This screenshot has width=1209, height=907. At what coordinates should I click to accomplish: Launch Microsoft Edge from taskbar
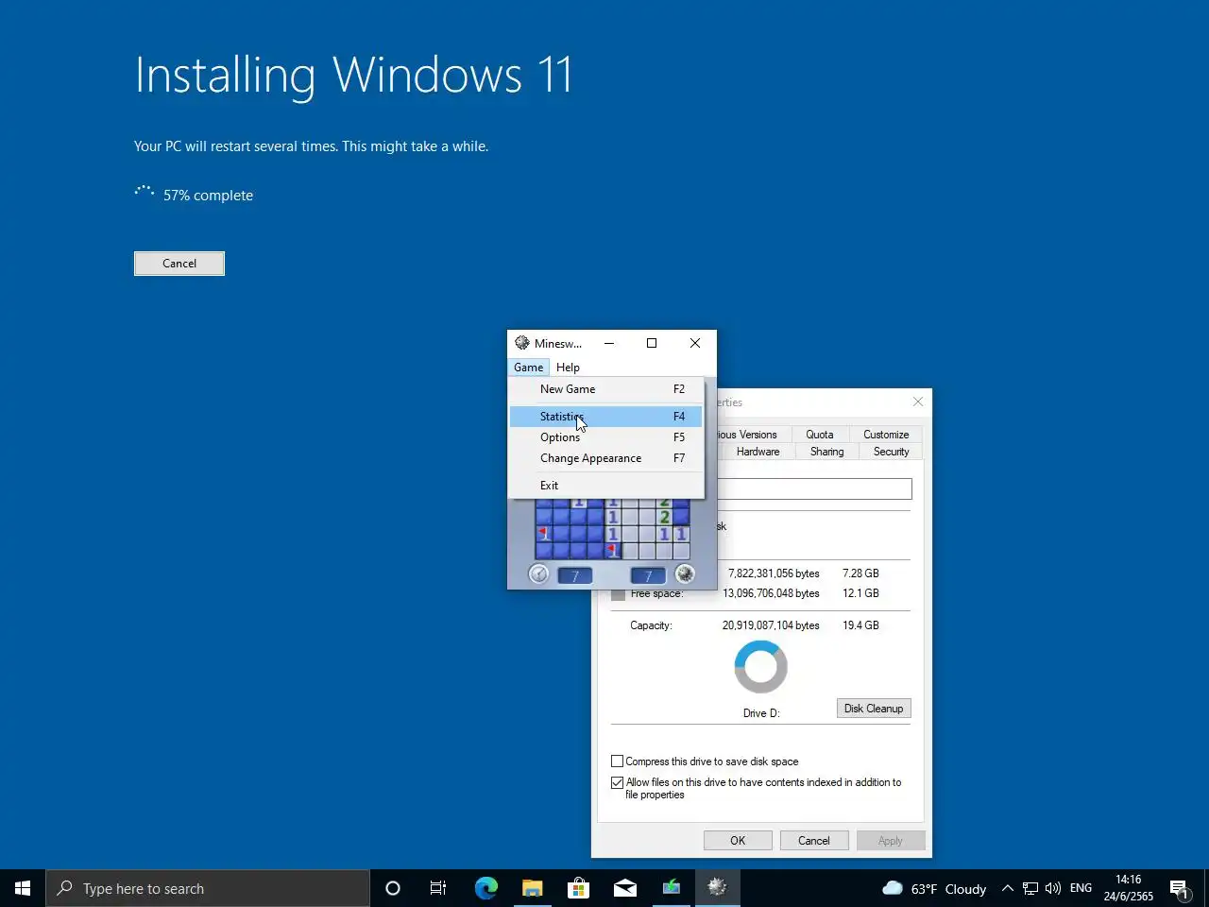(x=485, y=888)
